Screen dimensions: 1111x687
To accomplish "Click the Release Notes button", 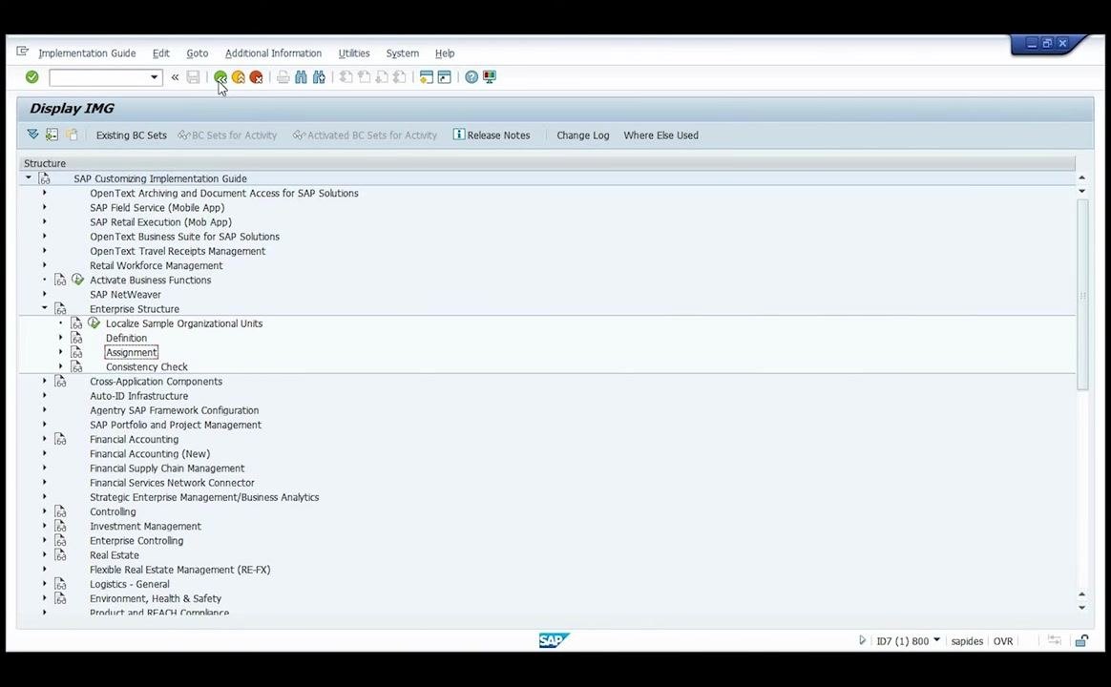I will pyautogui.click(x=492, y=135).
